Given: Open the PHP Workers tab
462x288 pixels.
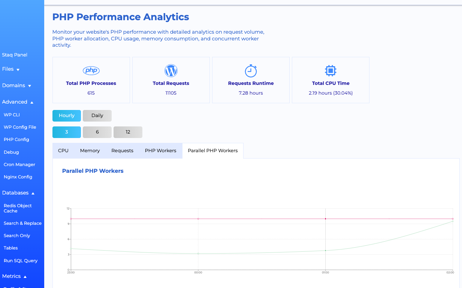Looking at the screenshot, I should pyautogui.click(x=160, y=150).
